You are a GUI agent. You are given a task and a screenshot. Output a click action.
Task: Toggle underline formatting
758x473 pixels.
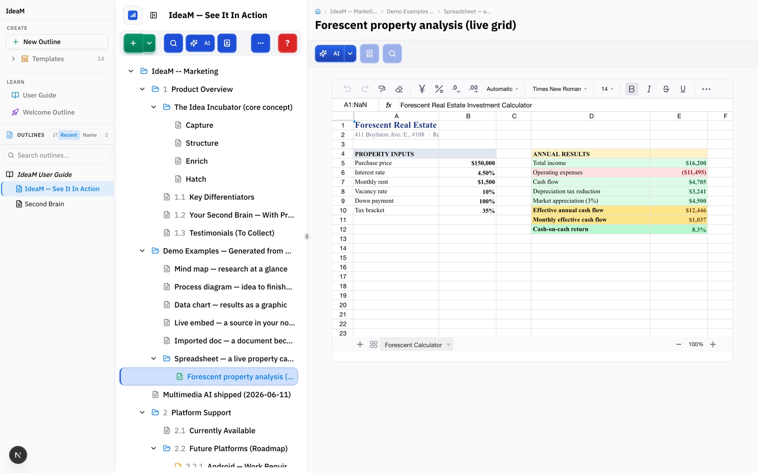point(683,89)
